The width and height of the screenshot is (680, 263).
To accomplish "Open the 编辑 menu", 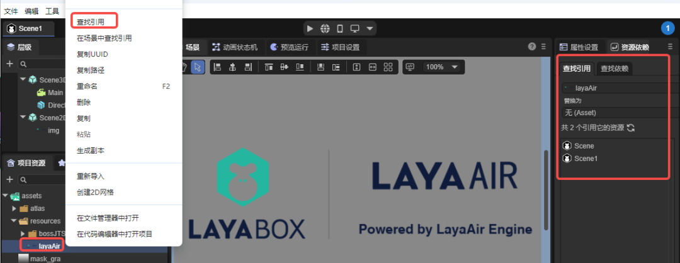I will (31, 11).
